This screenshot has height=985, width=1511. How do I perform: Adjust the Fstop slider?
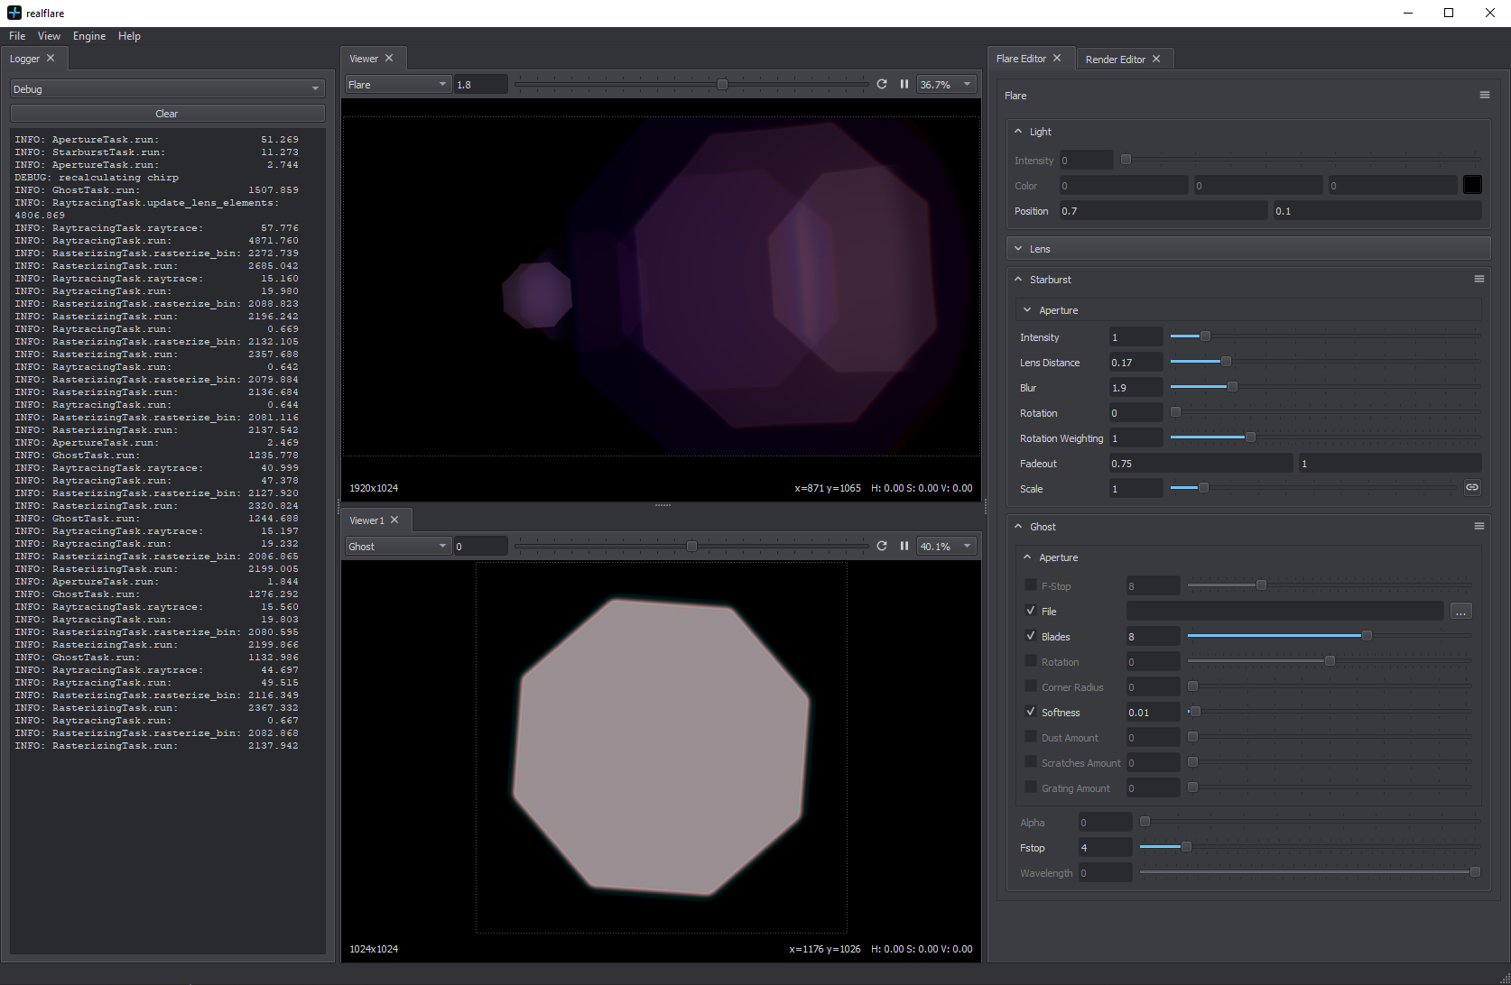click(1310, 846)
